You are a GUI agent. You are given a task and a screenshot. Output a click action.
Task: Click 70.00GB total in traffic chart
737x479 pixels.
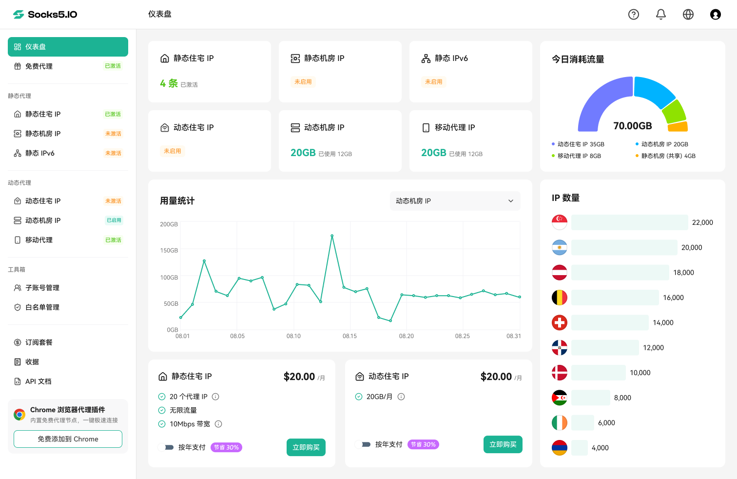(633, 126)
